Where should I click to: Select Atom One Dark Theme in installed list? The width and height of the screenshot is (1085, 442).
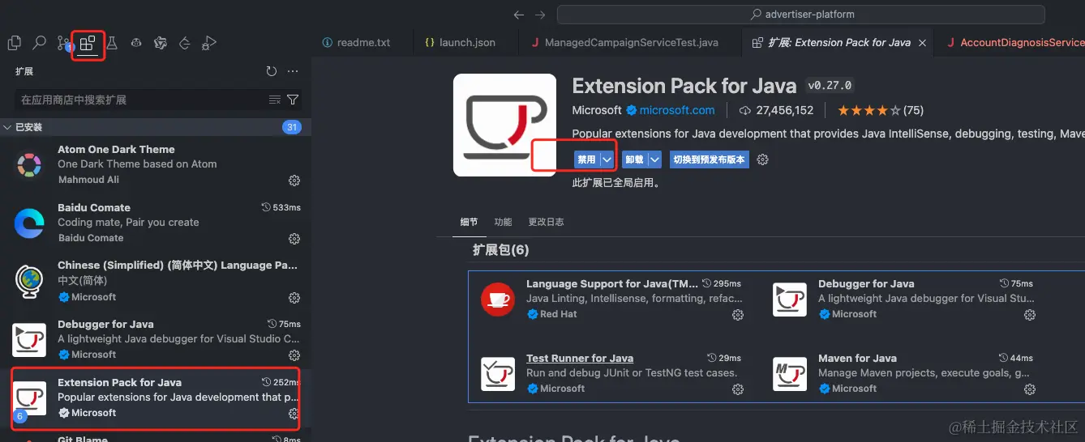(x=156, y=164)
